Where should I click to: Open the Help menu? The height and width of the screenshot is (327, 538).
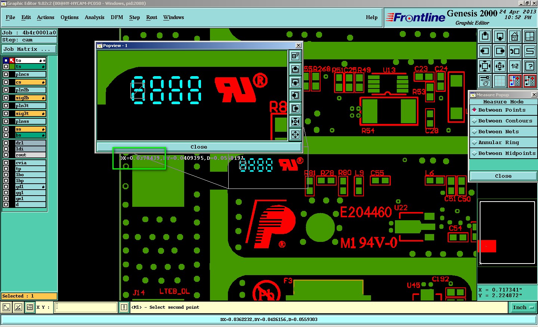372,18
